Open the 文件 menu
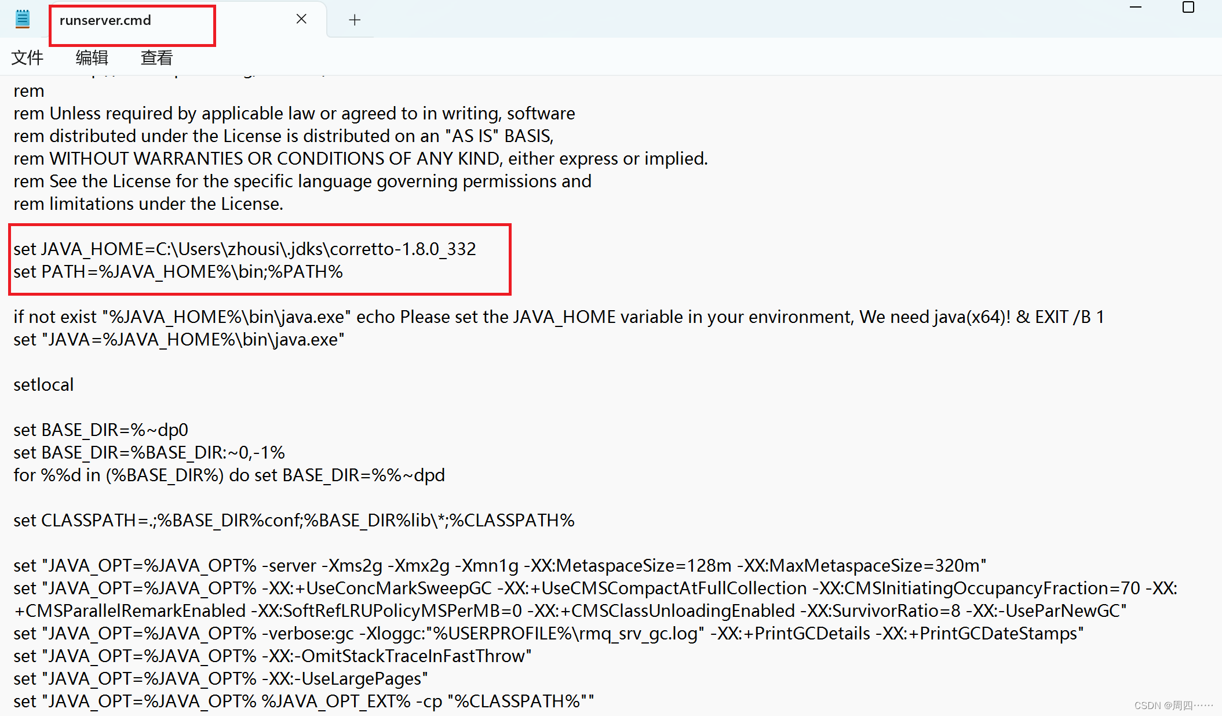The width and height of the screenshot is (1222, 716). tap(27, 57)
